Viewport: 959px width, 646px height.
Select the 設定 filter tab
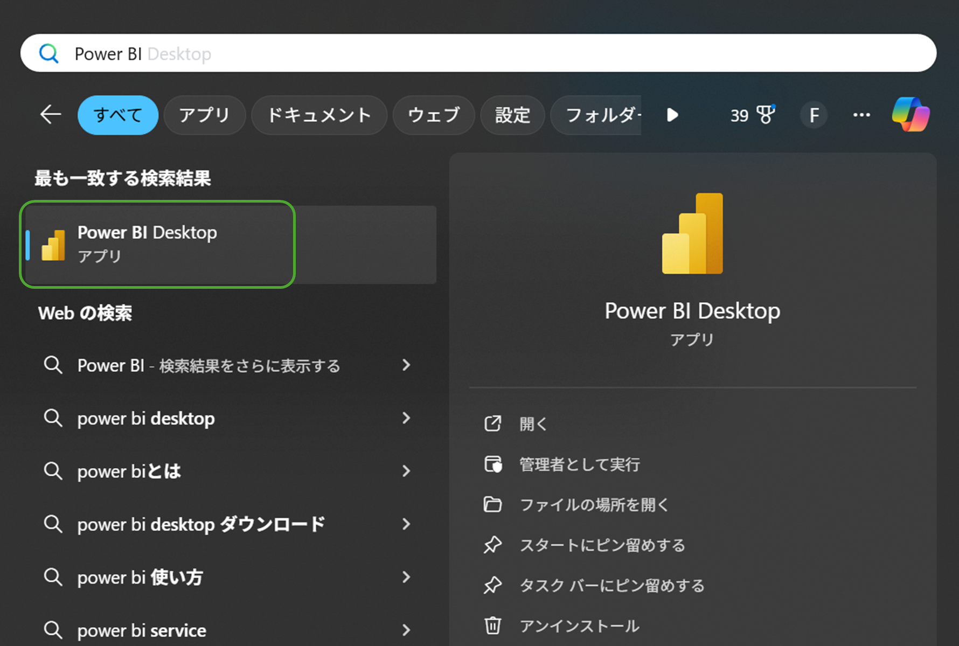click(x=512, y=115)
